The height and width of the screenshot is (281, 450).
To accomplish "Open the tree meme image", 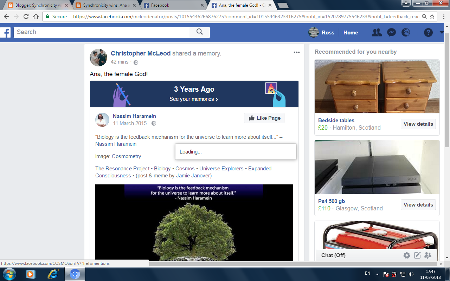I will pos(194,223).
